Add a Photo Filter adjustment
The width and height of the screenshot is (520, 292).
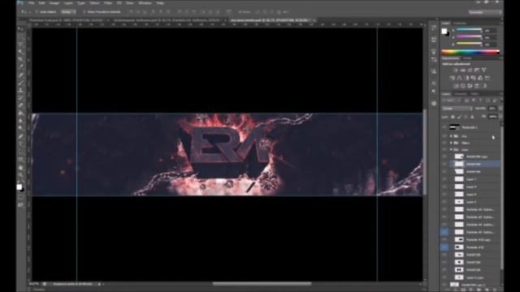click(473, 78)
